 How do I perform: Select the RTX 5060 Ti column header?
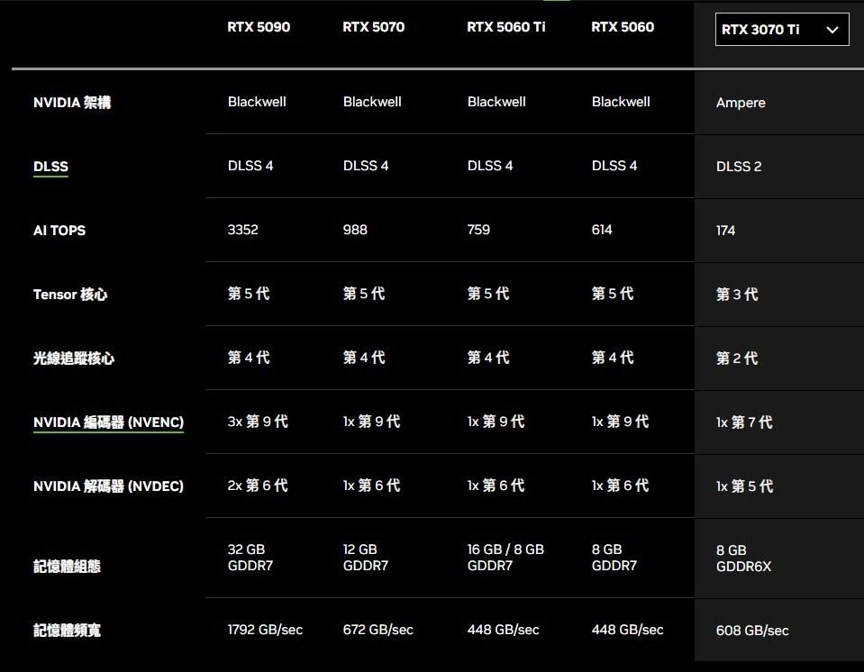coord(505,27)
